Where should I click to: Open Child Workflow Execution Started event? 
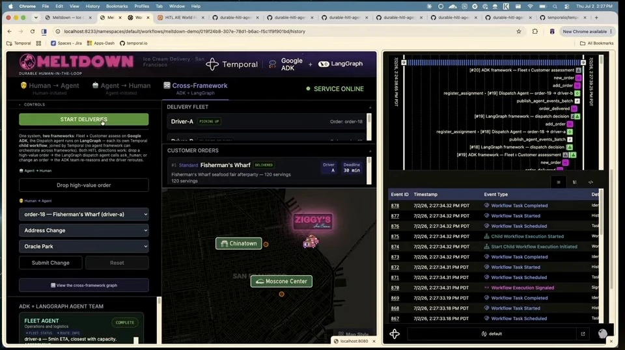[x=527, y=237]
